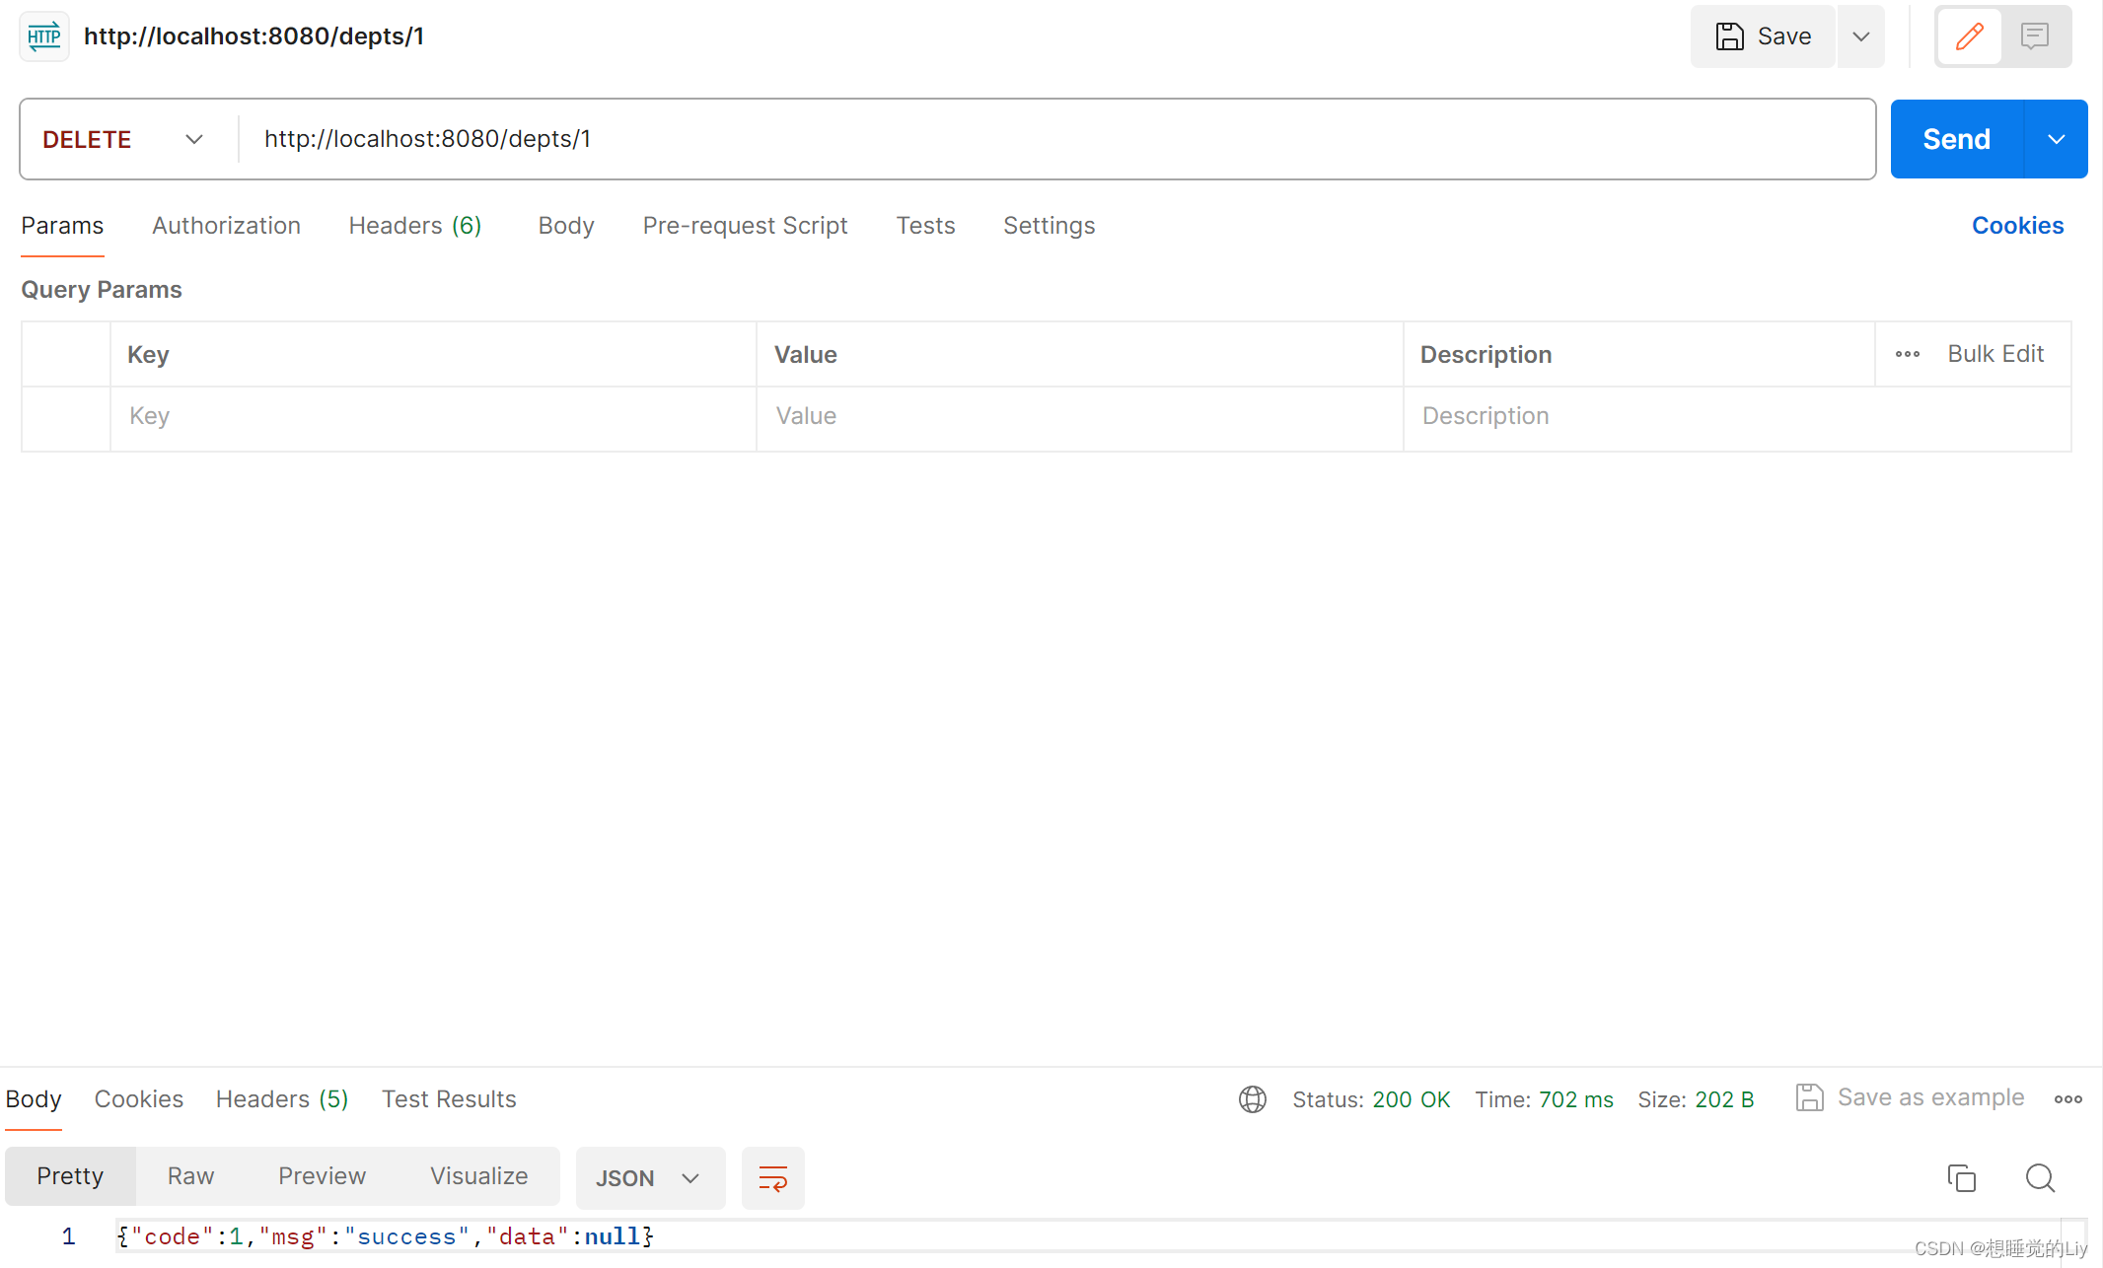Click the Send button
Viewport: 2103px width, 1268px height.
(x=1954, y=139)
